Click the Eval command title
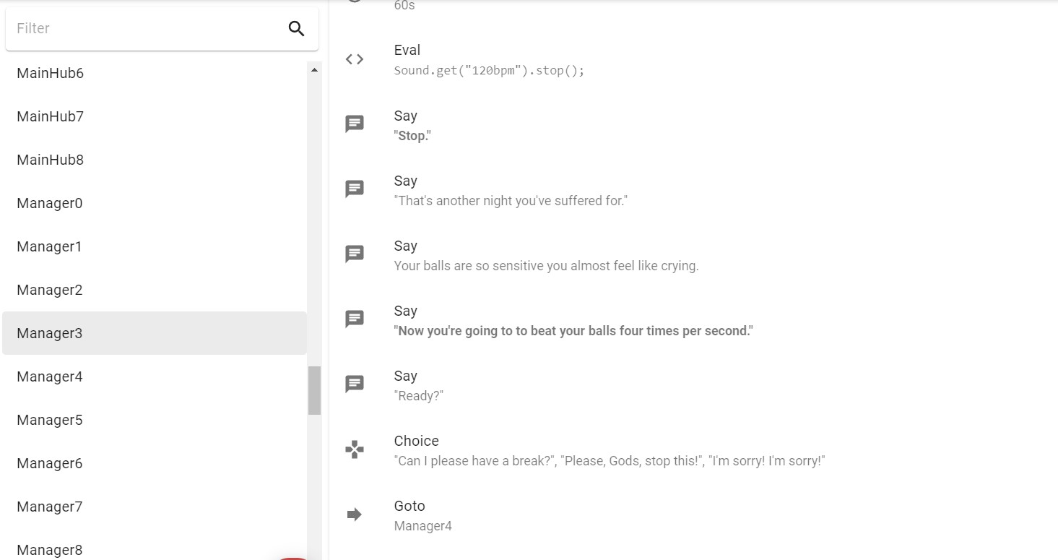This screenshot has height=560, width=1058. [x=407, y=50]
